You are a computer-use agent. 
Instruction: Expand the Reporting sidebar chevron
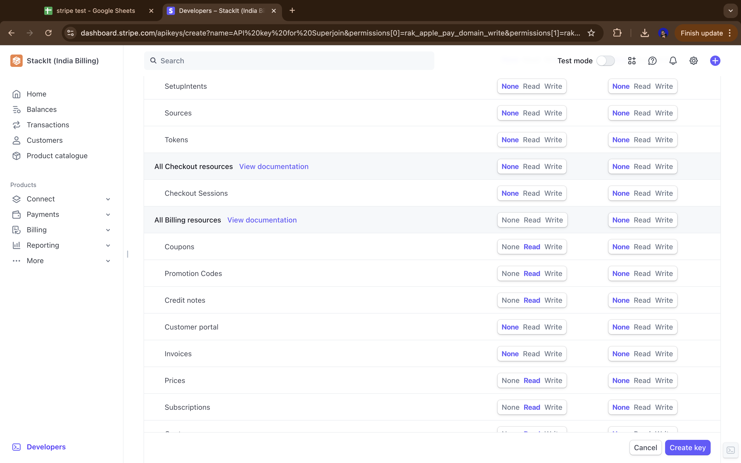pos(108,245)
